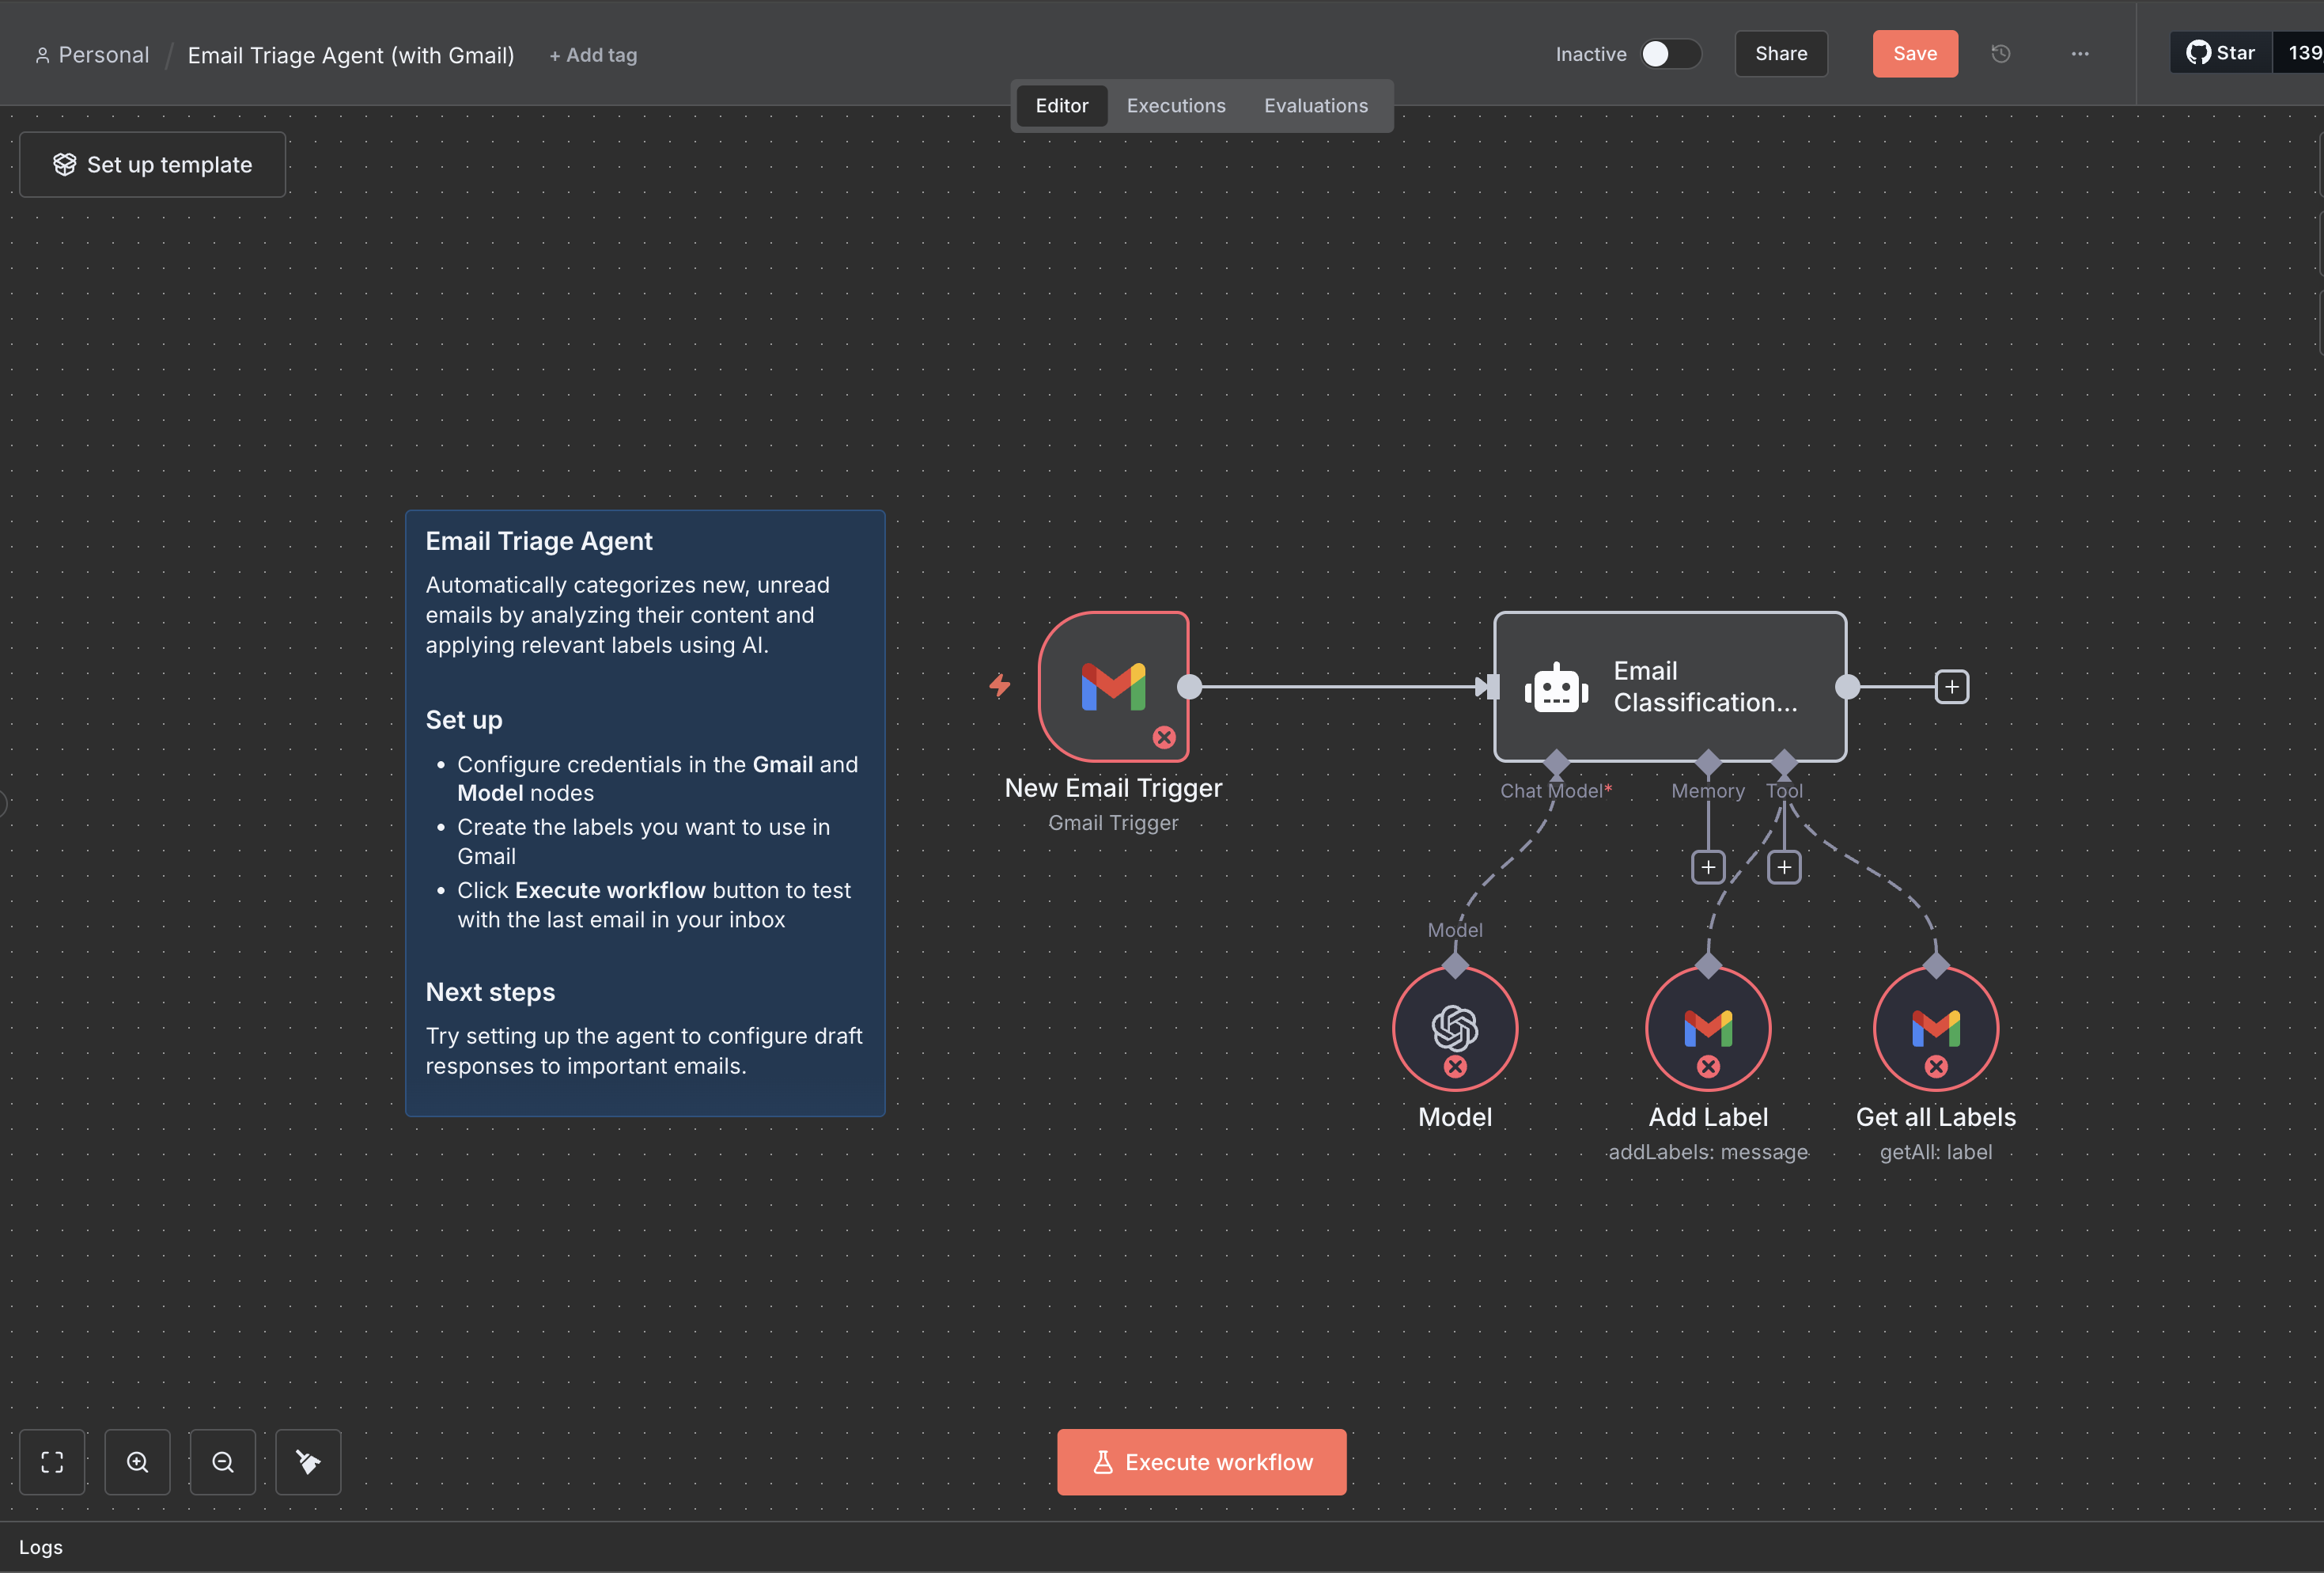Click the Tool plus connector
This screenshot has width=2324, height=1573.
[1783, 866]
